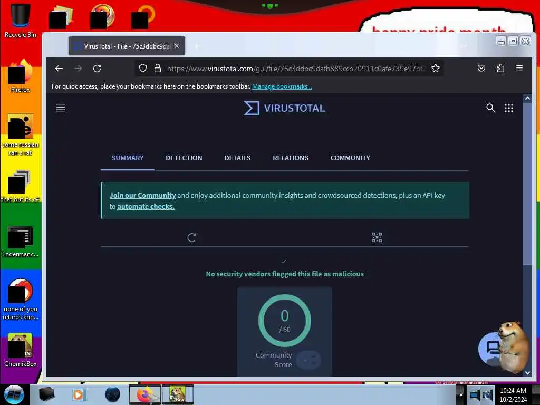Go forward with browser forward arrow
Image resolution: width=540 pixels, height=405 pixels.
click(78, 69)
